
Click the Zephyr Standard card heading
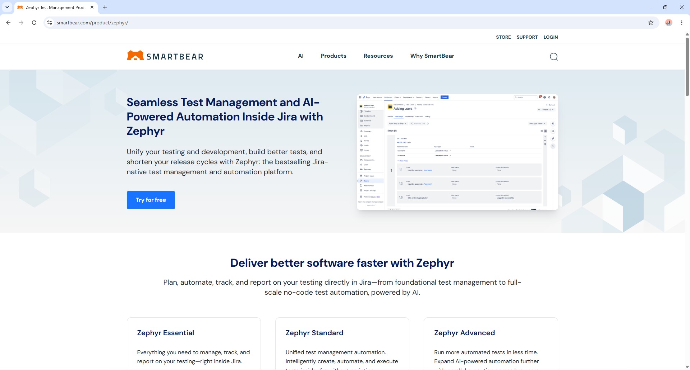(x=314, y=333)
